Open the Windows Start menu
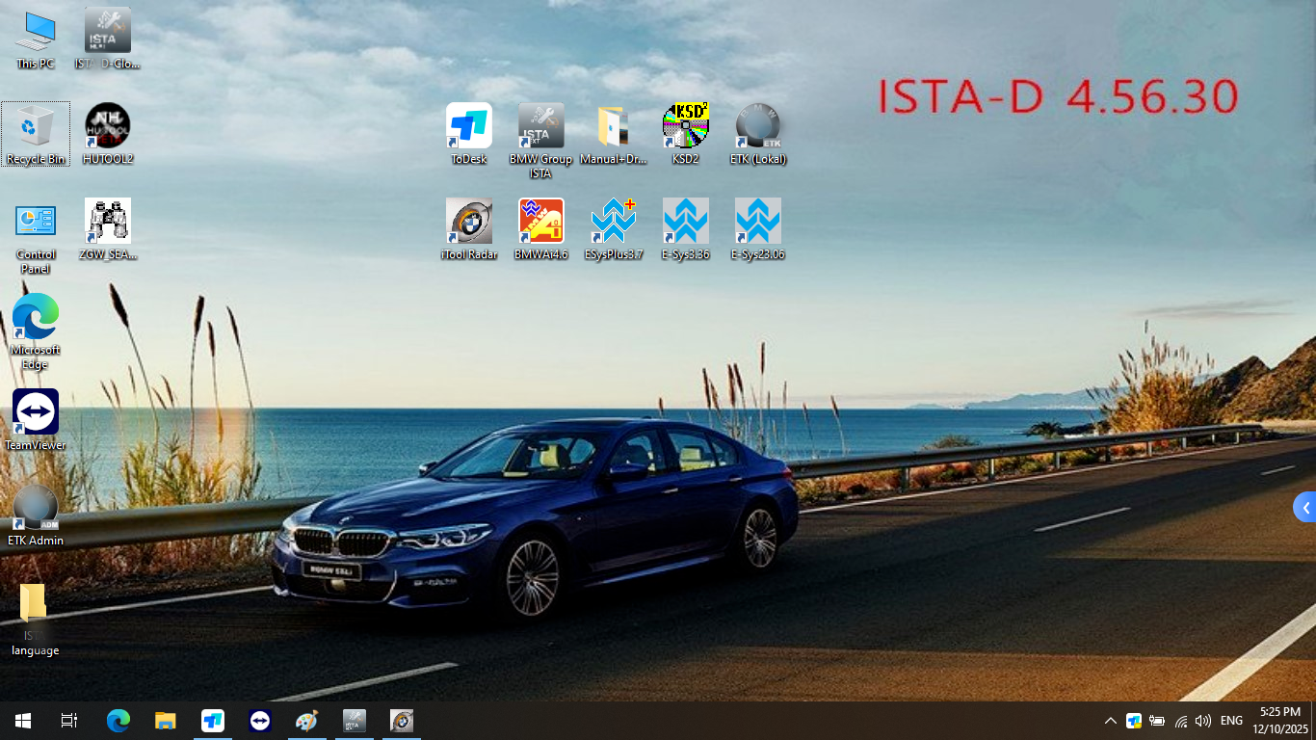This screenshot has height=740, width=1316. coord(23,721)
